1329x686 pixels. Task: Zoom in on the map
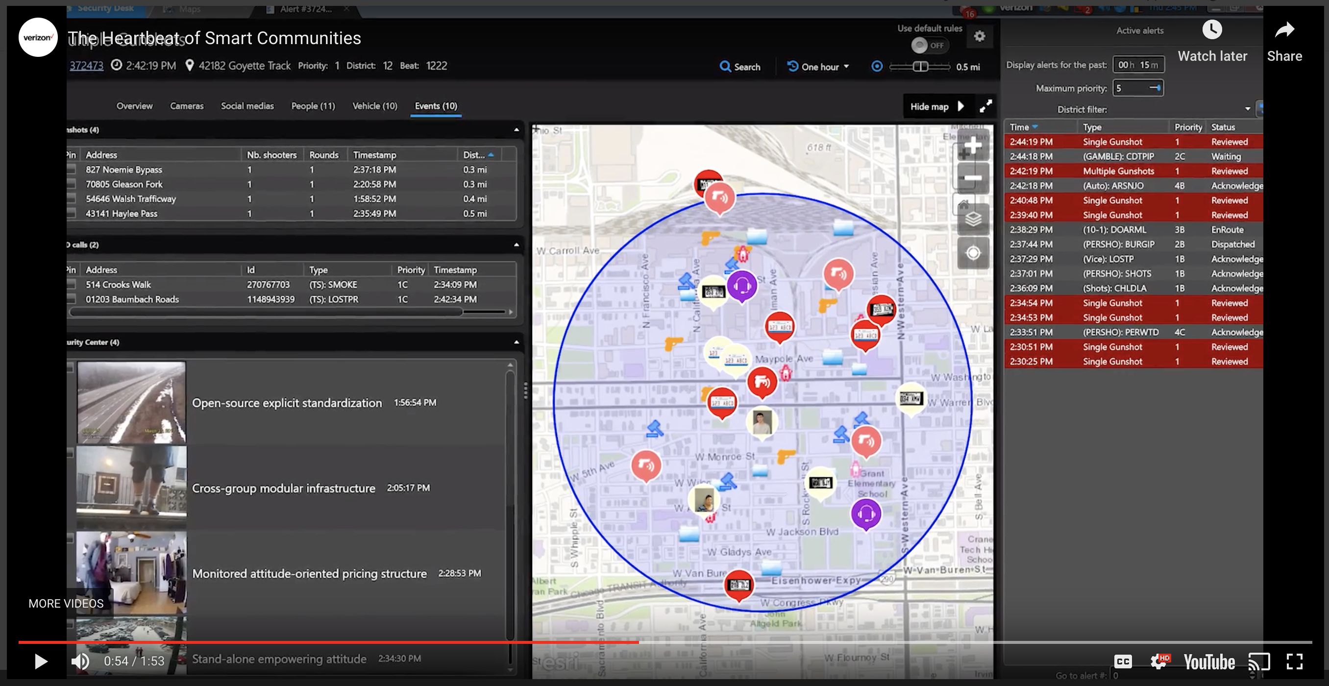coord(973,146)
